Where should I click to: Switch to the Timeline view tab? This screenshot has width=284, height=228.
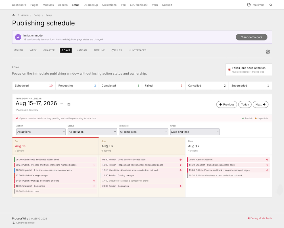tap(99, 50)
